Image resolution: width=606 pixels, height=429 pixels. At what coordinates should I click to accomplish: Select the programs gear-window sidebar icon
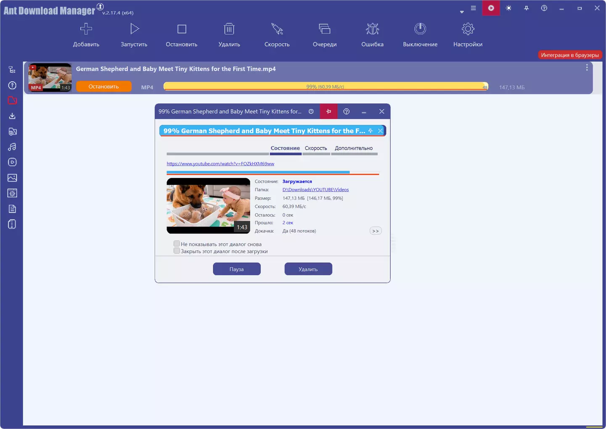(x=12, y=193)
